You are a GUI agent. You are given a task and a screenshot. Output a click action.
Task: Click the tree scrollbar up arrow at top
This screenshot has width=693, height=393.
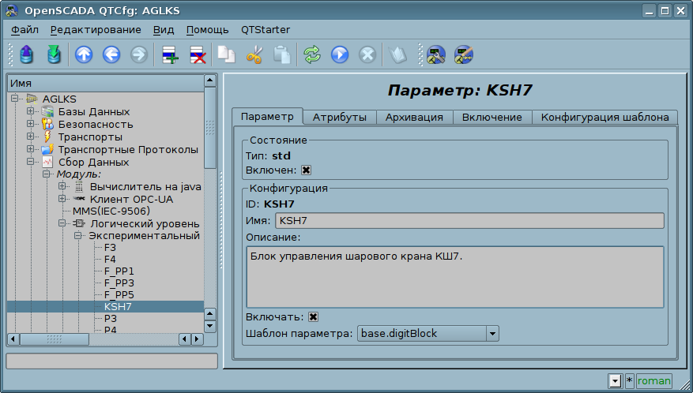click(210, 80)
